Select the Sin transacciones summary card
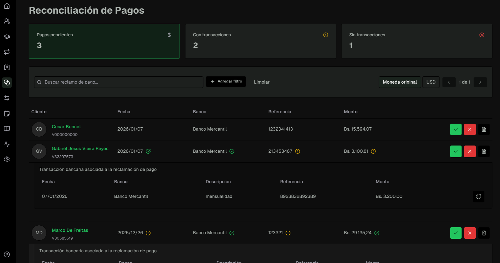 pos(416,41)
